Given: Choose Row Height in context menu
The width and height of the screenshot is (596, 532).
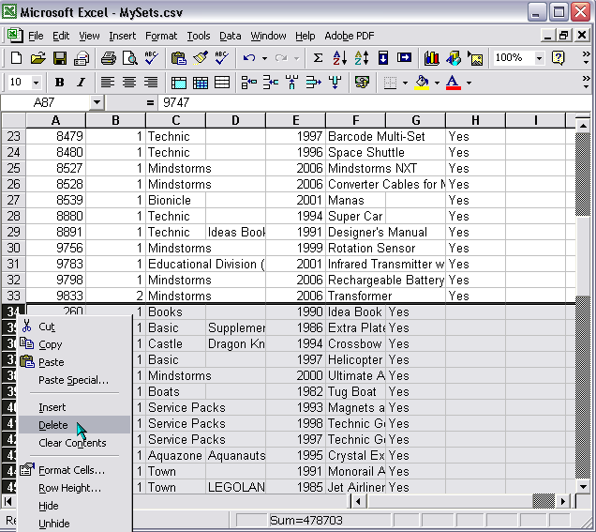Looking at the screenshot, I should [x=75, y=488].
